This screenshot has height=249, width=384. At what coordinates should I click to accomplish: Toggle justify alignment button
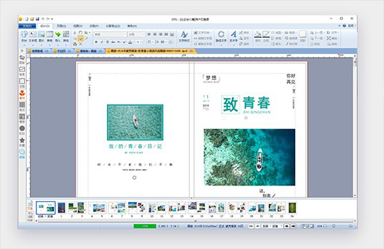[x=166, y=35]
